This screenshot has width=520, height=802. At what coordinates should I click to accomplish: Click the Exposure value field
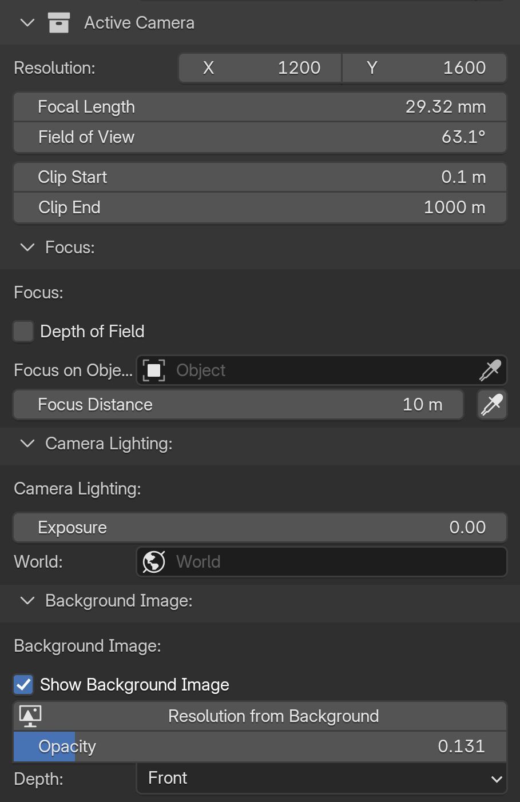tap(260, 528)
